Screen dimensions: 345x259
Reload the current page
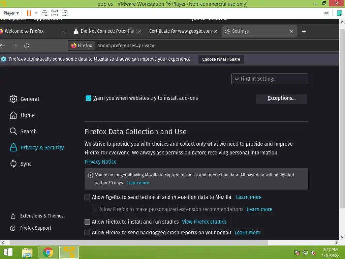[x=27, y=46]
